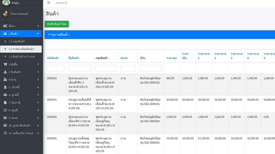The image size is (275, 154).
Task: Open the 10. ลูกค้าคืนสินค้า menu item
Action: [x=21, y=125]
